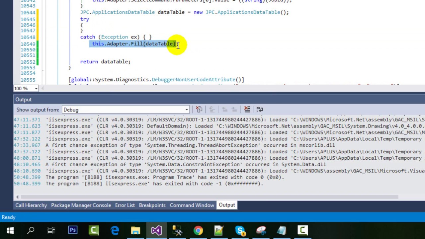Click 'catch (Exception ex) { }' code line
The image size is (425, 239).
pyautogui.click(x=116, y=37)
